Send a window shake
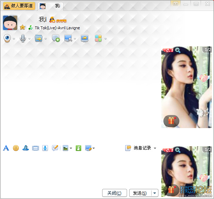Image resolution: width=214 pixels, height=199 pixels. [35, 148]
